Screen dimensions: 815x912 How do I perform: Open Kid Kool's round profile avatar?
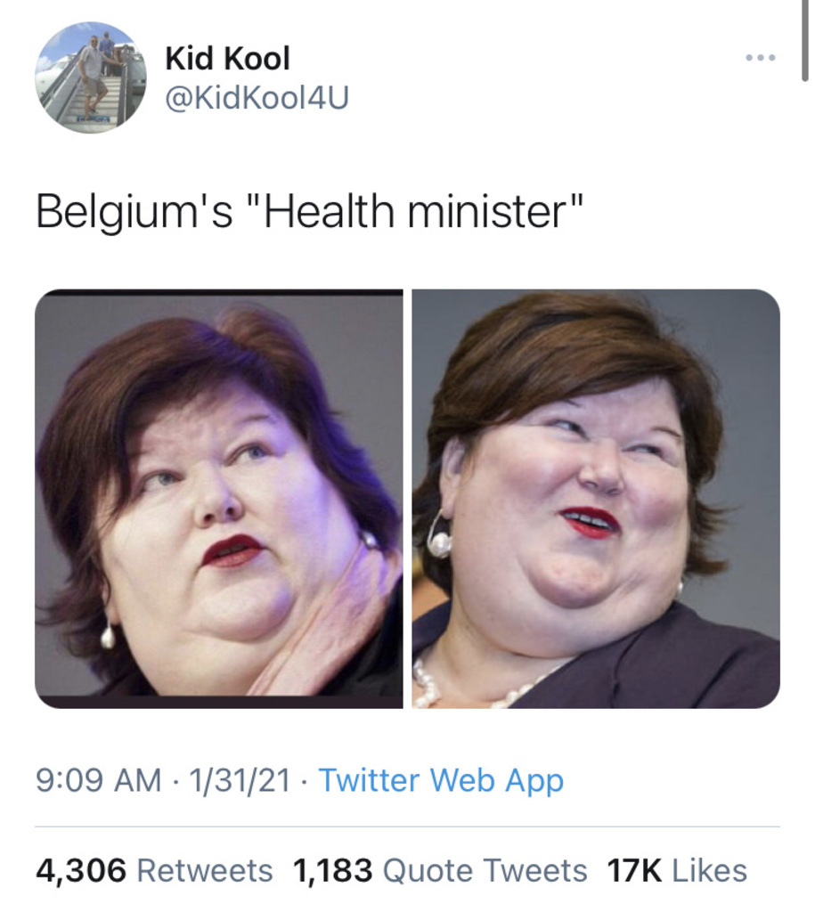[90, 77]
